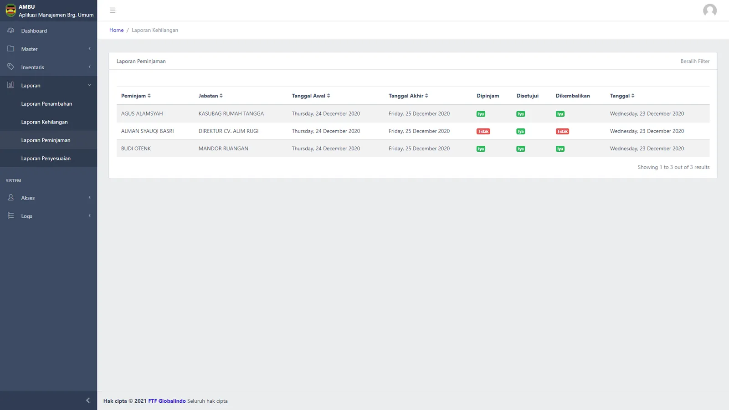Click the SISTEM section label
729x410 pixels.
13,181
